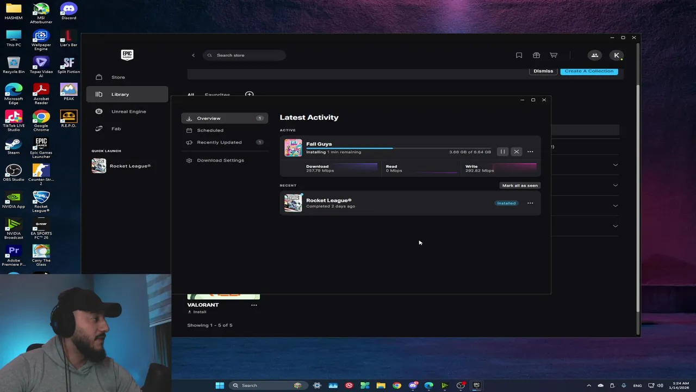Image resolution: width=696 pixels, height=392 pixels.
Task: Select the HASHEM folder on desktop
Action: [14, 11]
